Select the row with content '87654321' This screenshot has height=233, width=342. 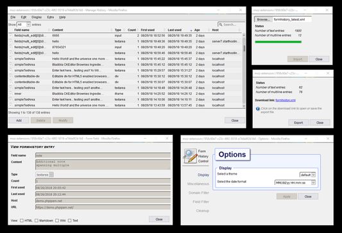[x=125, y=47]
